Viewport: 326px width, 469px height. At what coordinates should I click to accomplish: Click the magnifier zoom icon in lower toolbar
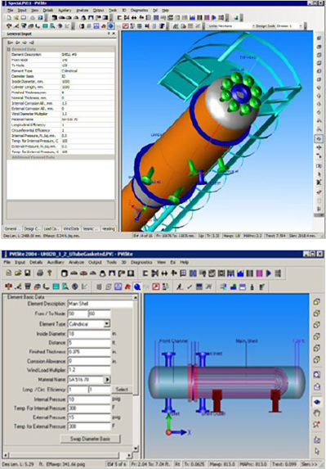pyautogui.click(x=65, y=286)
